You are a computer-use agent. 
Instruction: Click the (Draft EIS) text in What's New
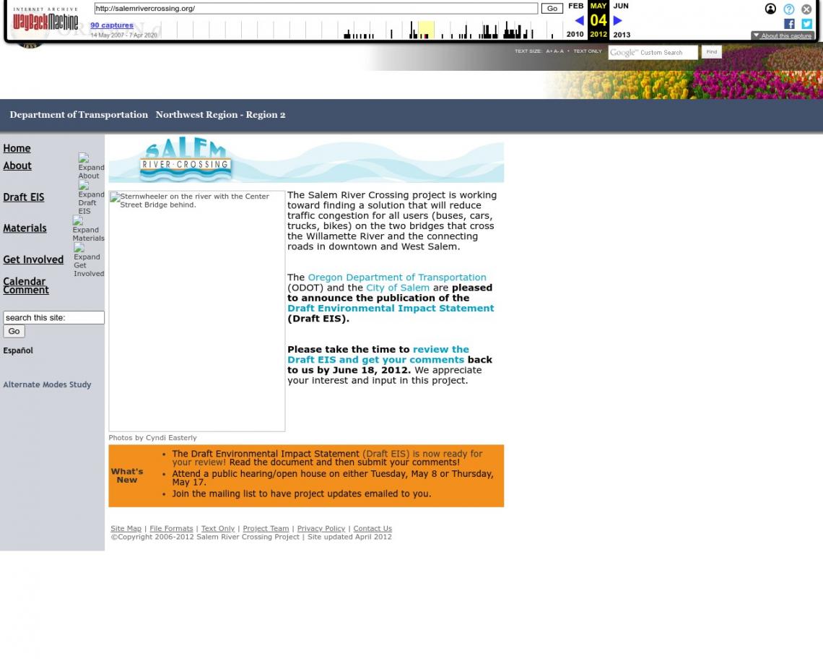pos(386,454)
